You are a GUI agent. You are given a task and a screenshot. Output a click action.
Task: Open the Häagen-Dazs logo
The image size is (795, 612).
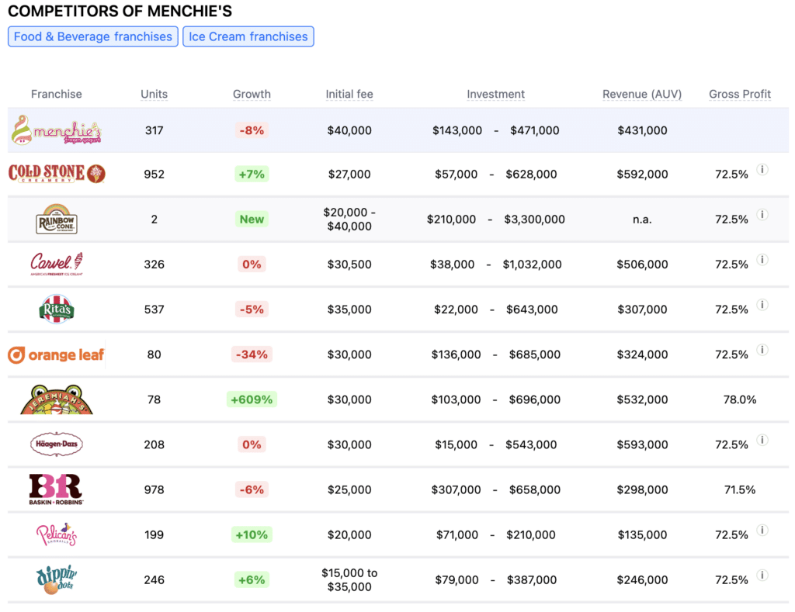pyautogui.click(x=56, y=444)
